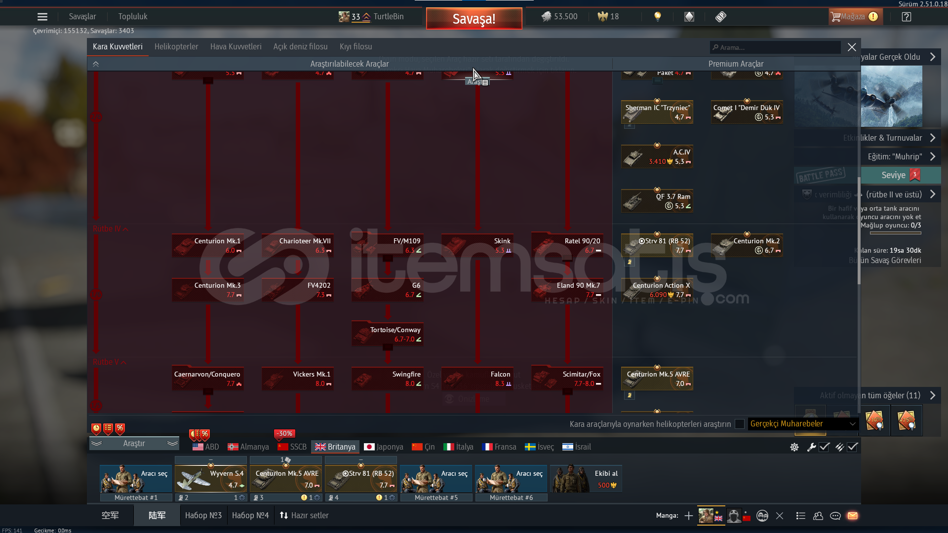948x533 pixels.
Task: Click the lightbulb hints icon
Action: 657,17
